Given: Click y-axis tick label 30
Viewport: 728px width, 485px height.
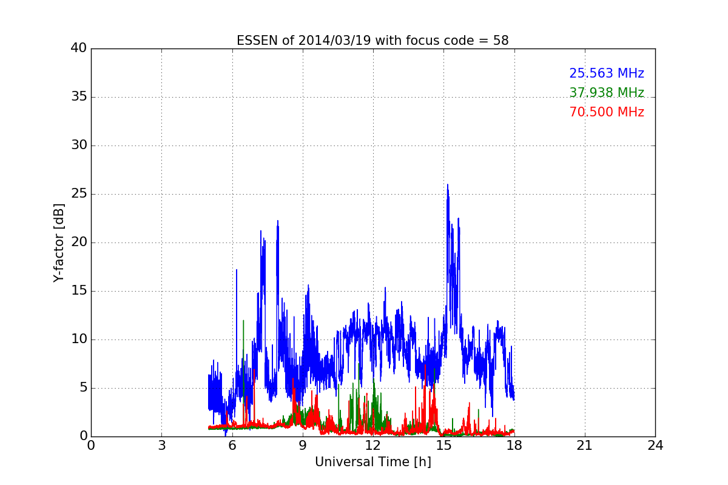Looking at the screenshot, I should [x=79, y=145].
